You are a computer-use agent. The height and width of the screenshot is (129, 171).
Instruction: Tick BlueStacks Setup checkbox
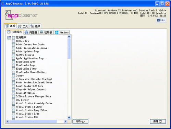click(x=13, y=69)
